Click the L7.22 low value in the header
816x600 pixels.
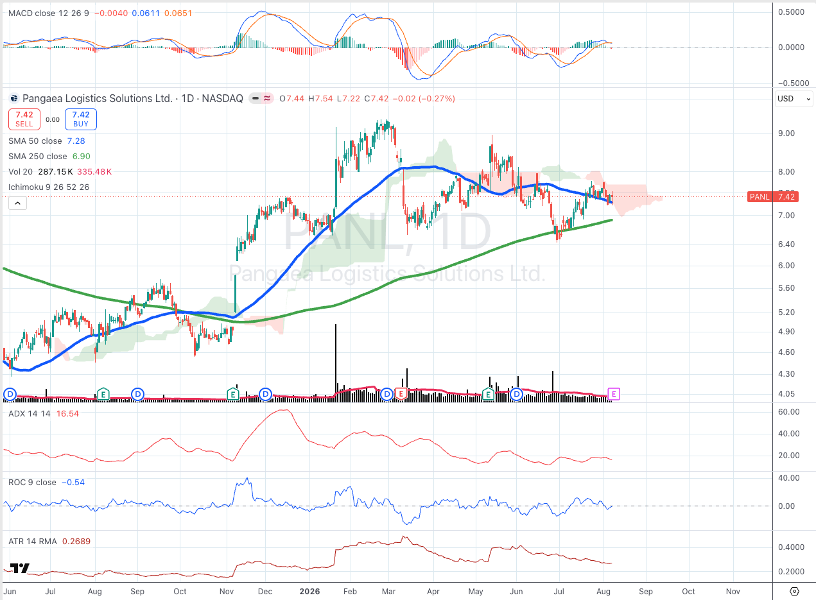[x=348, y=99]
